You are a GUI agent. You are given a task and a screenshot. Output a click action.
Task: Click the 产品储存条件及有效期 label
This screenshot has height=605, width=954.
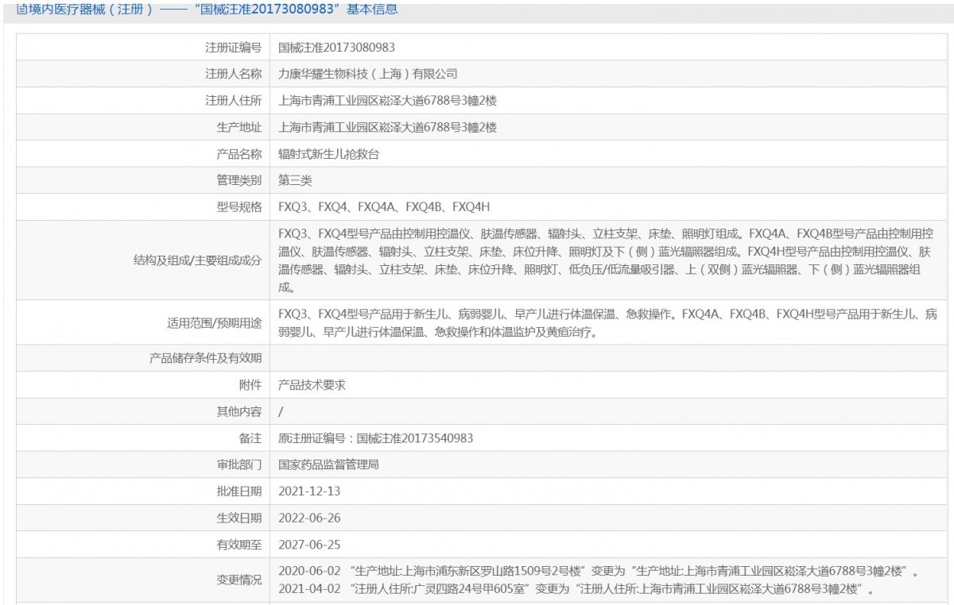205,358
